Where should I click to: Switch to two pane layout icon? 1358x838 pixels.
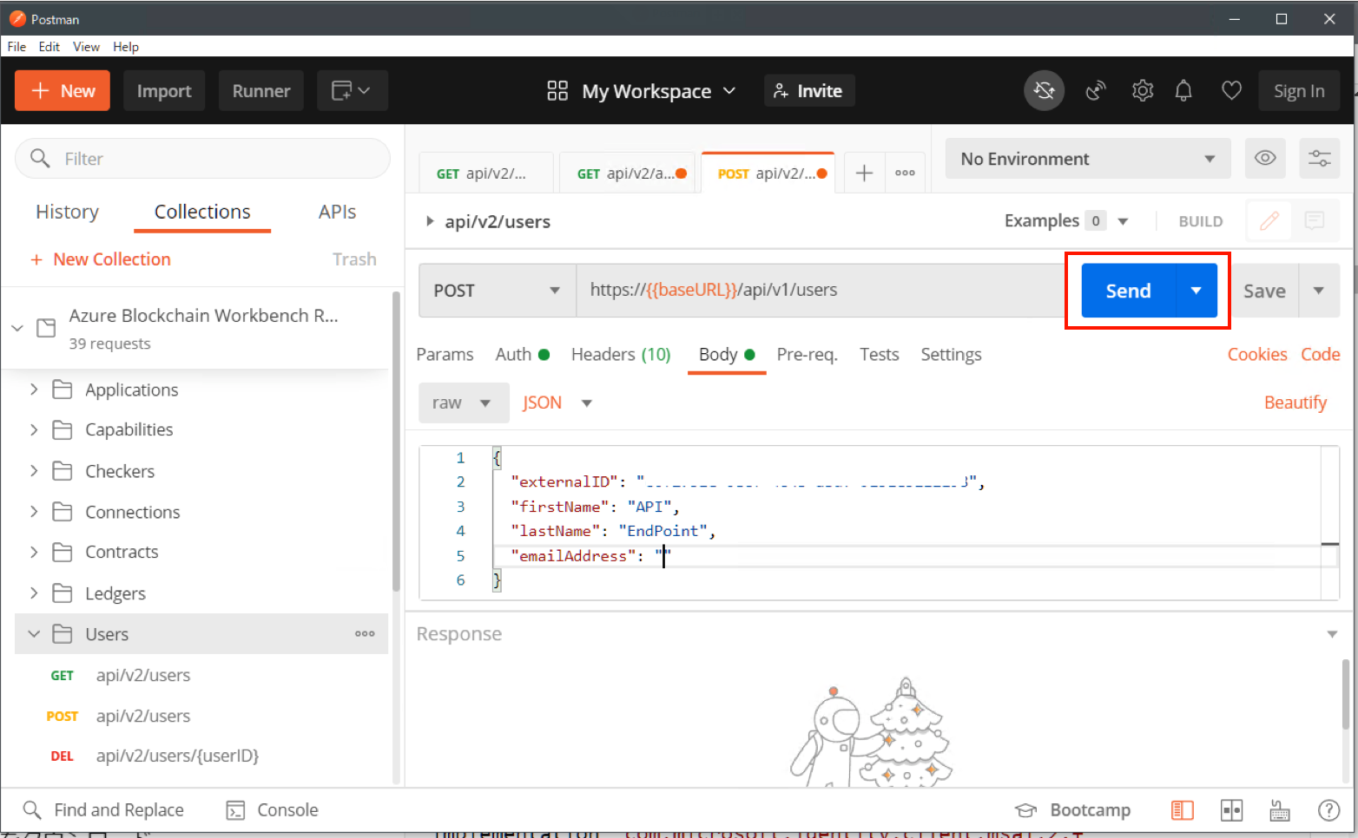coord(1231,810)
